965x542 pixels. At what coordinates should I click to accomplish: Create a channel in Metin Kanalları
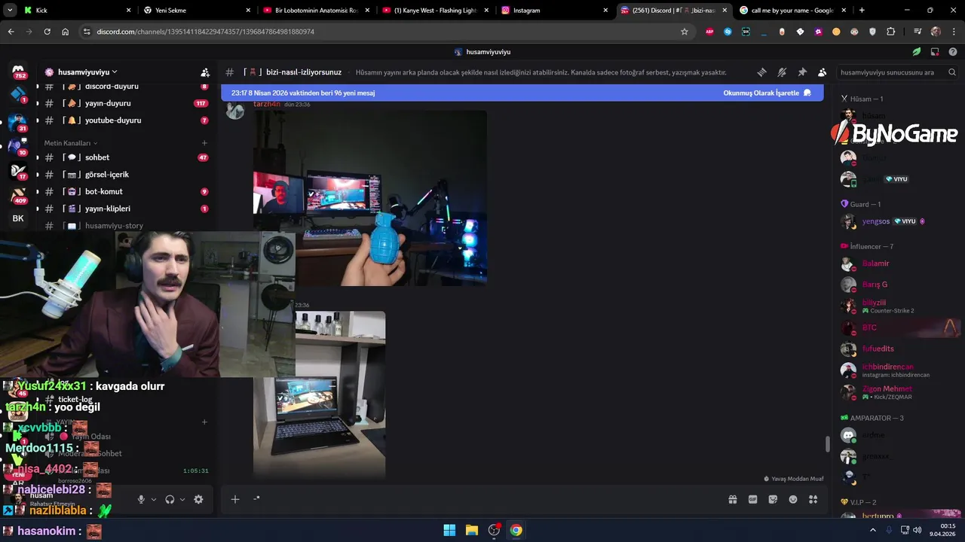[x=204, y=143]
